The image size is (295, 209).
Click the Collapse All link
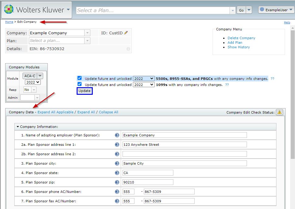point(109,112)
